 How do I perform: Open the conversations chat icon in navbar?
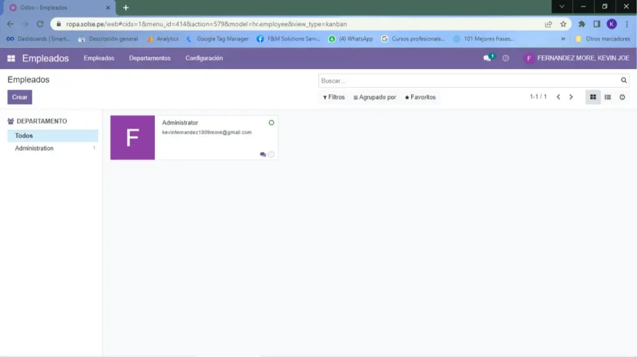click(x=488, y=58)
